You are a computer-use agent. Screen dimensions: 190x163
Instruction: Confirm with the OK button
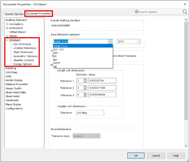[136, 155]
